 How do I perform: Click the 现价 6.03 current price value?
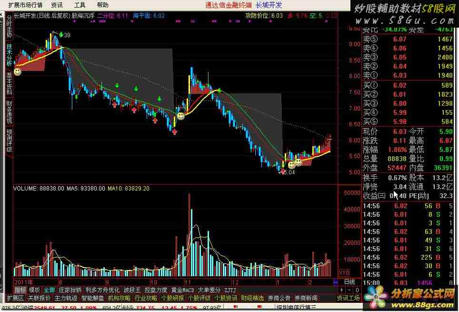tap(400, 131)
